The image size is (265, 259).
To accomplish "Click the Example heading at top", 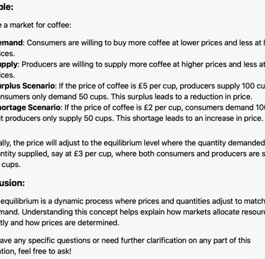I will [x=6, y=7].
